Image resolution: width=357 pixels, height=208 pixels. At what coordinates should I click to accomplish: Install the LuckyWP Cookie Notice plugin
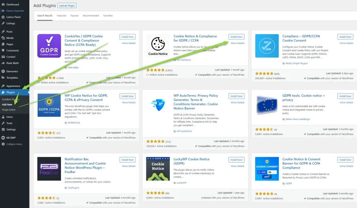[236, 160]
